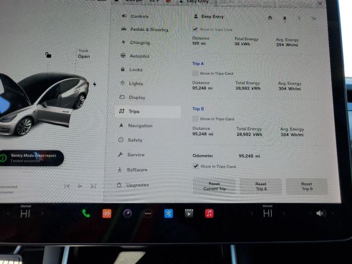Open the orange audio waveform app

coord(107,213)
